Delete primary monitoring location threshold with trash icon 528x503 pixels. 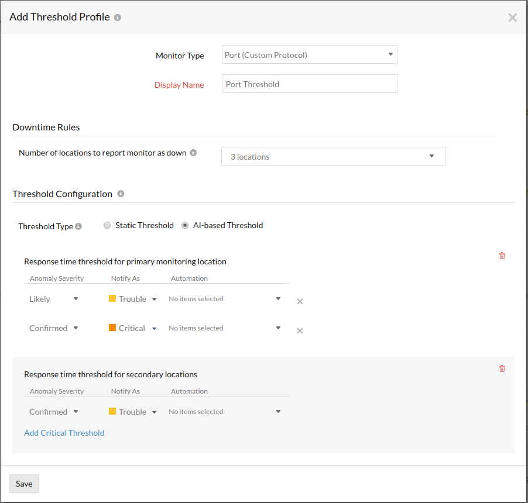point(502,256)
